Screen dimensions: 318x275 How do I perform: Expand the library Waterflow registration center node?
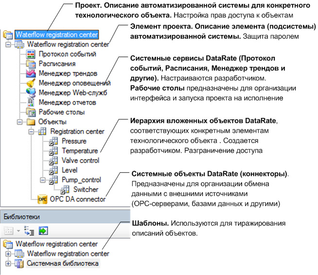pos(8,254)
